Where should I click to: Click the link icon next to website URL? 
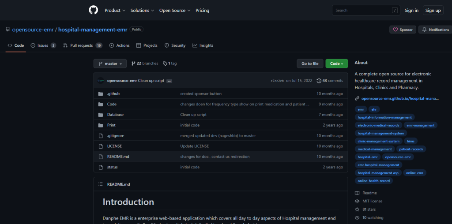pos(357,98)
